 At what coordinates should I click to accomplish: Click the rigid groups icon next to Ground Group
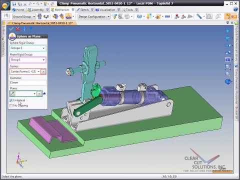(x=39, y=16)
